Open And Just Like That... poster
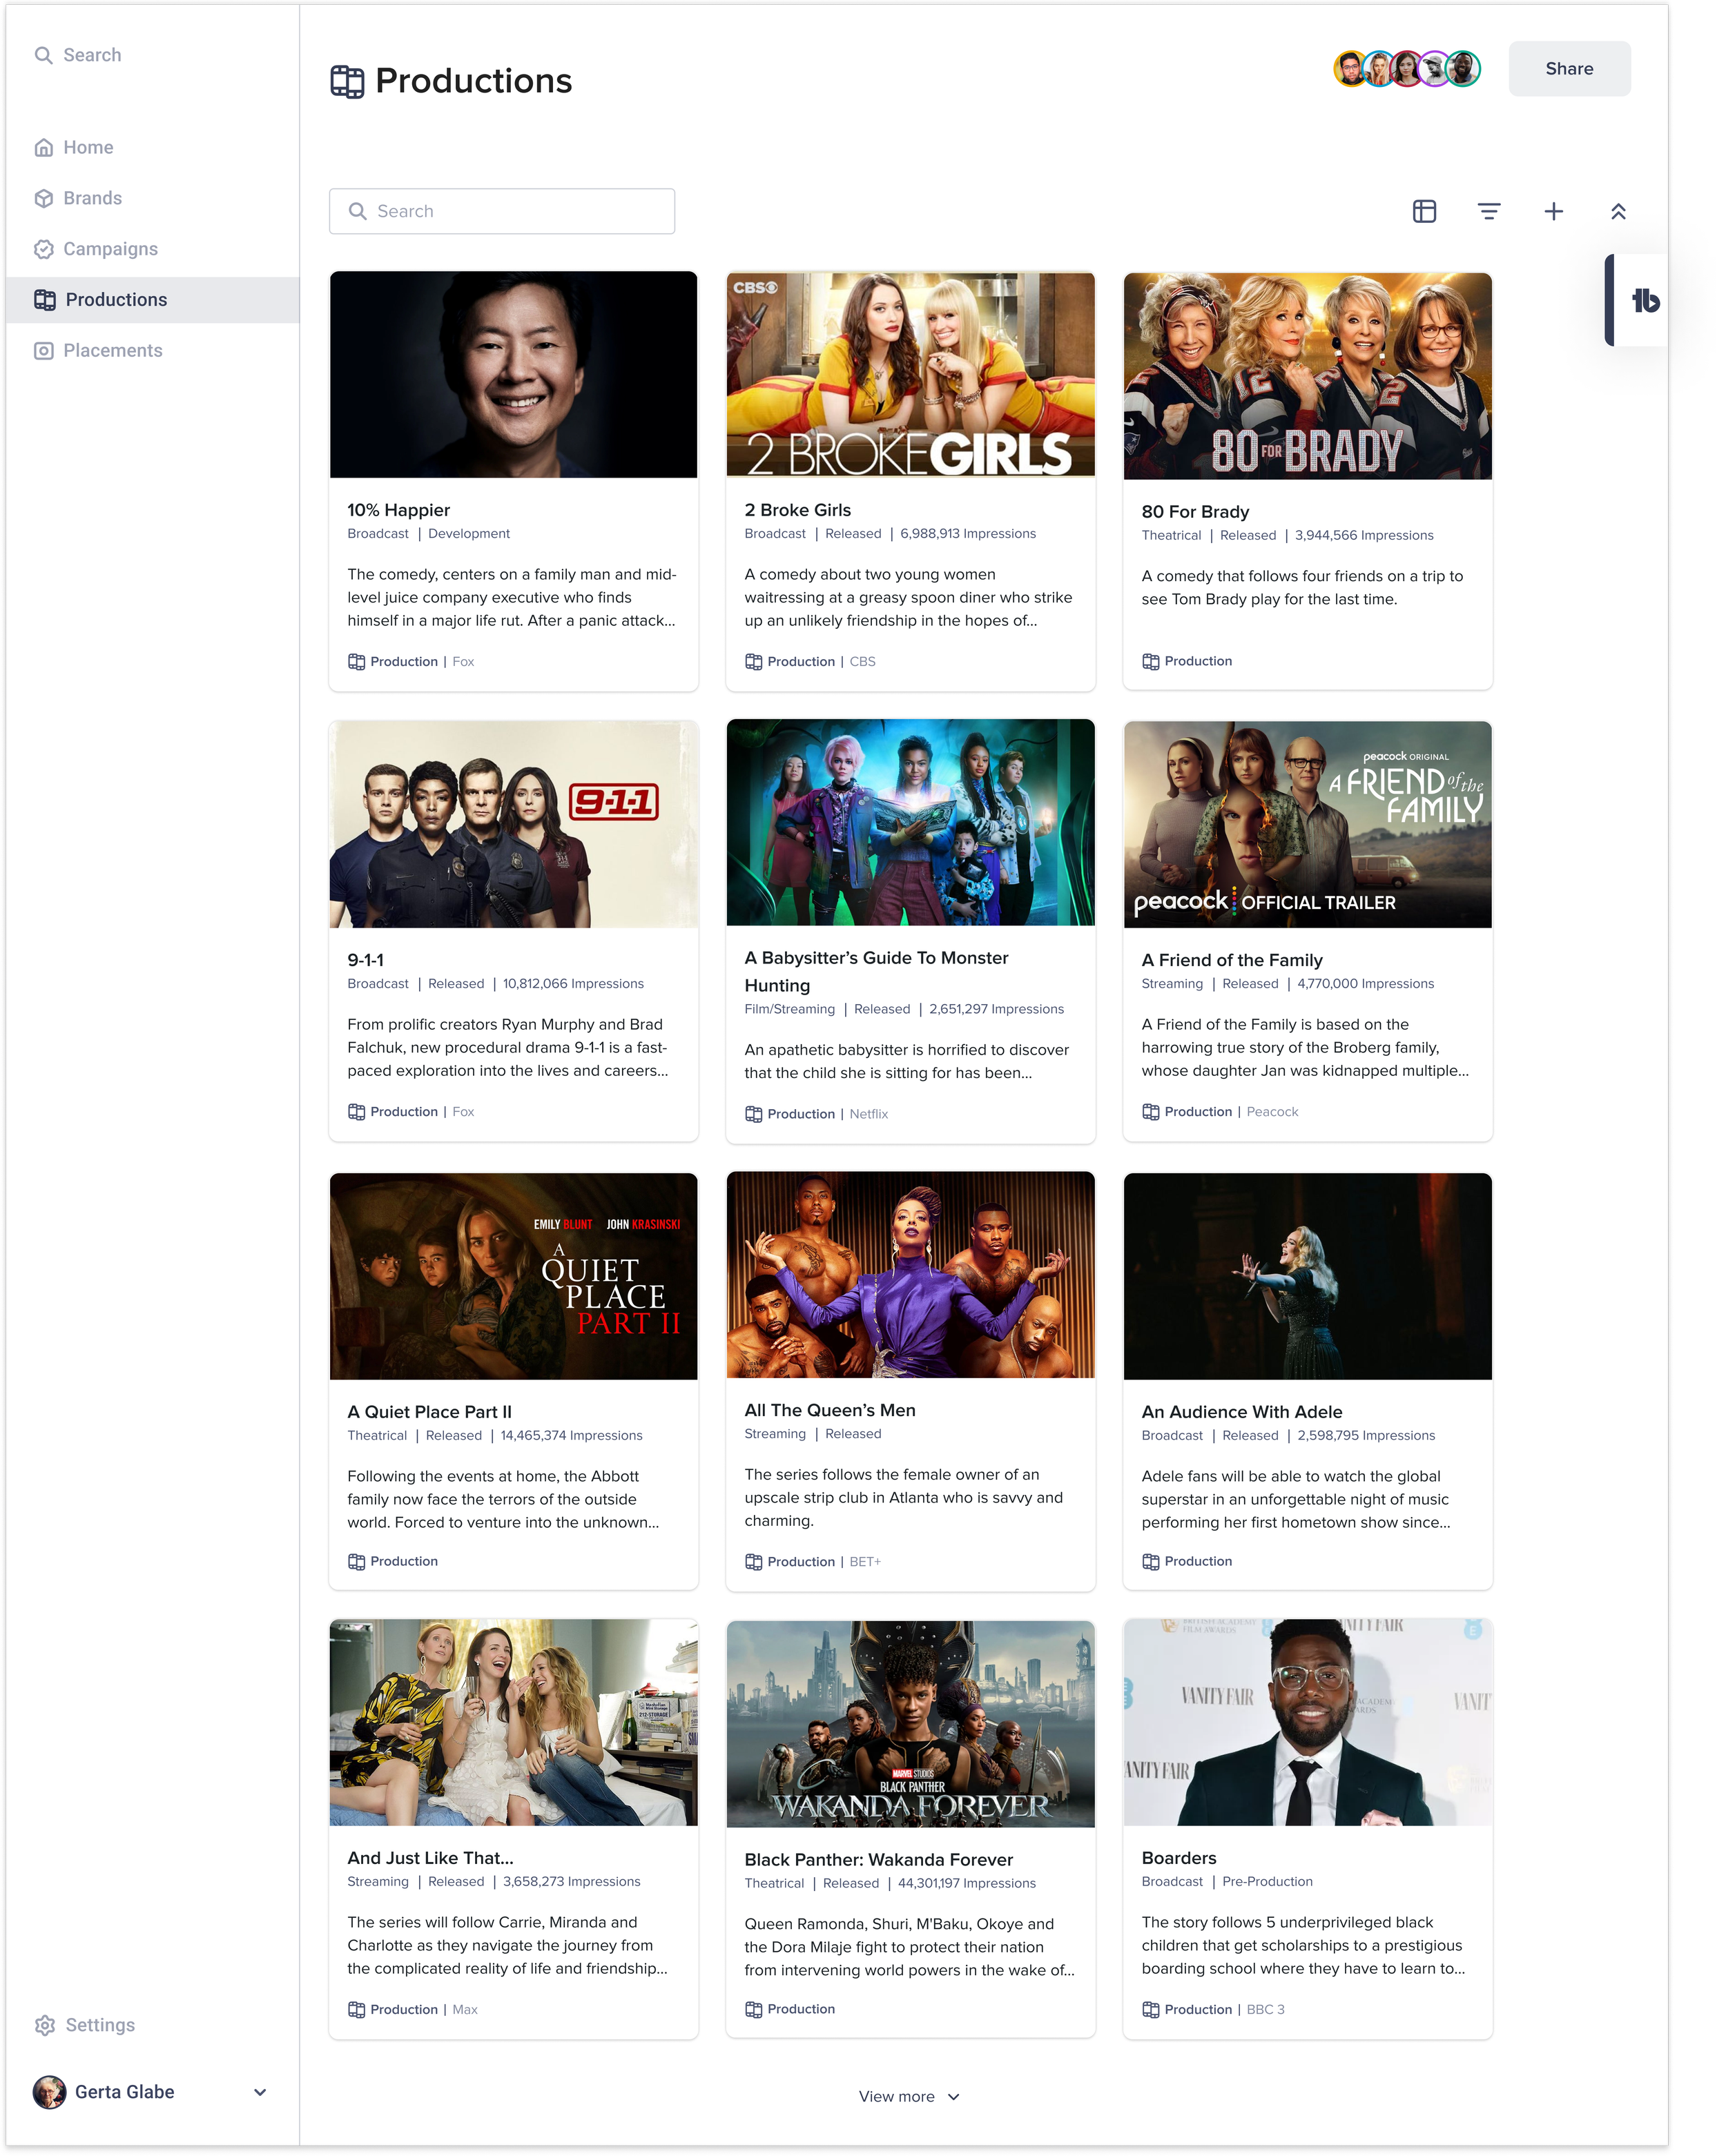The image size is (1726, 2156). tap(513, 1722)
